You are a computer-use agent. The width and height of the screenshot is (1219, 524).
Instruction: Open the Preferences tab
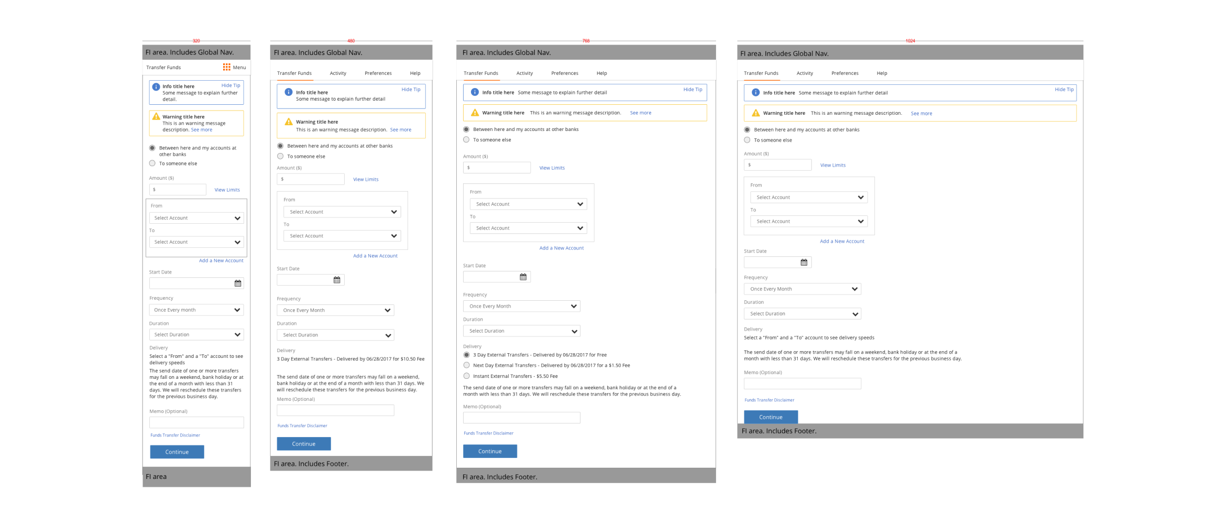pos(378,73)
